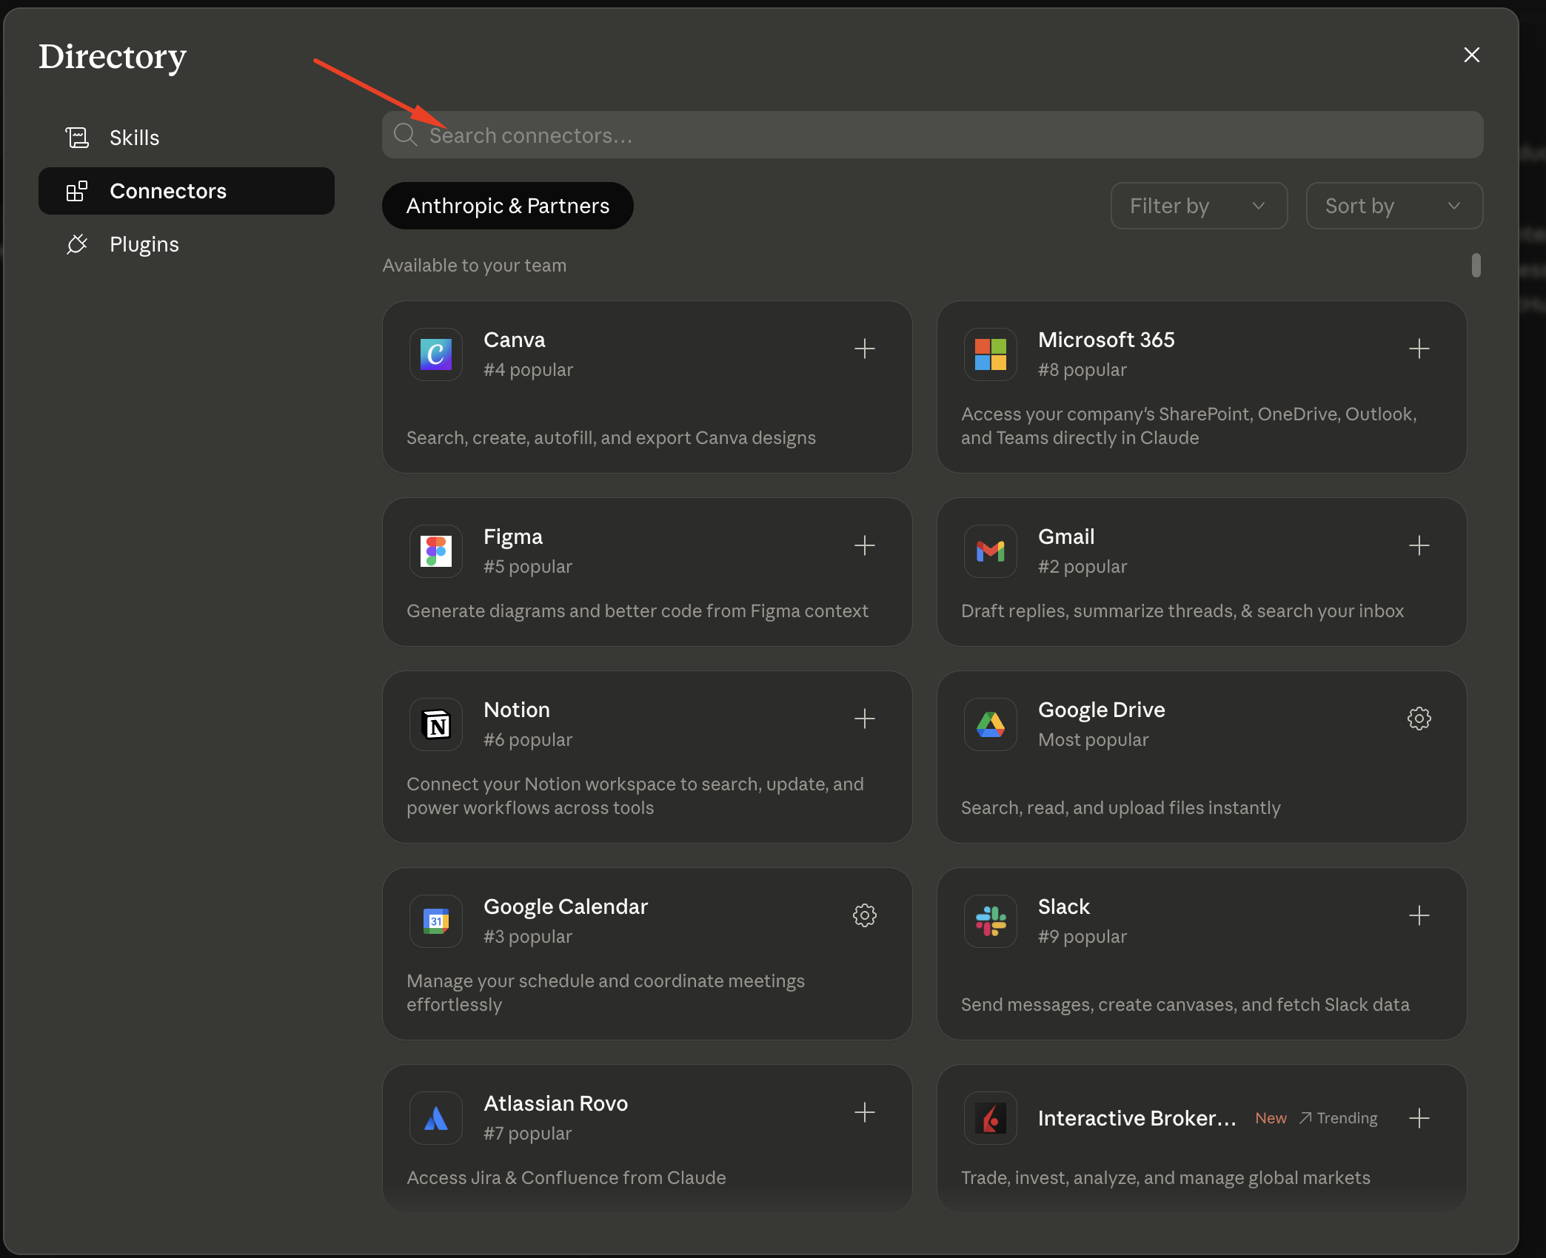The width and height of the screenshot is (1546, 1258).
Task: Add the Gmail connector with plus icon
Action: tap(1419, 545)
